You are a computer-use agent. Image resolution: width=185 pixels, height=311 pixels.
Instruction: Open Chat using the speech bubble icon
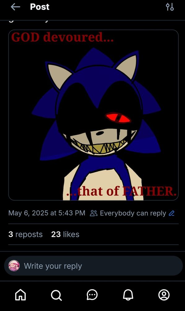pyautogui.click(x=92, y=295)
